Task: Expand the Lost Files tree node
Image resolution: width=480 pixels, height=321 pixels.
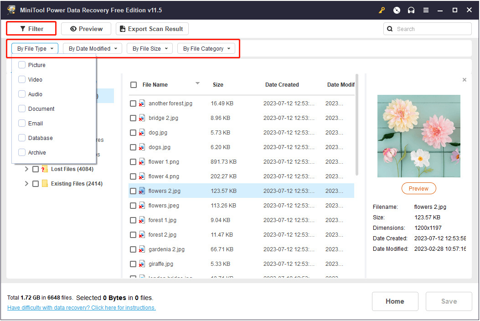Action: pos(26,169)
